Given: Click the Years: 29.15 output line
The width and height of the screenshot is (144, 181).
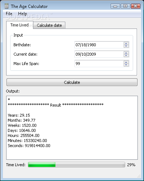Looking at the screenshot, I should pyautogui.click(x=19, y=115).
